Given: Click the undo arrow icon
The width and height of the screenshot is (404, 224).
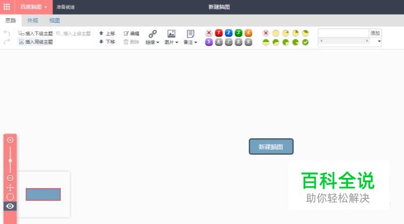Looking at the screenshot, I should click(x=7, y=33).
